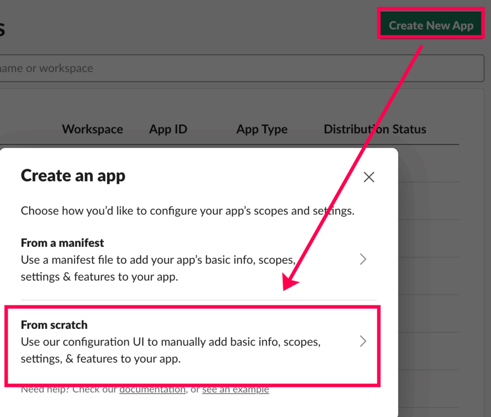Click the App Type column header
Viewport: 491px width, 417px height.
coord(262,129)
